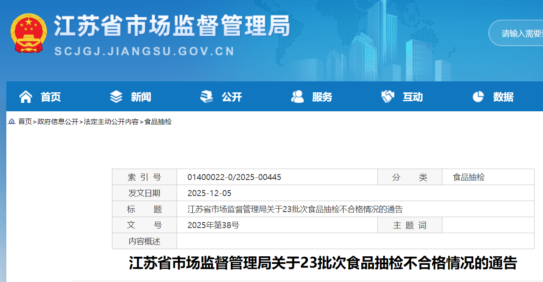Image resolution: width=543 pixels, height=282 pixels.
Task: Switch to the 数据 navigation section
Action: (x=503, y=97)
